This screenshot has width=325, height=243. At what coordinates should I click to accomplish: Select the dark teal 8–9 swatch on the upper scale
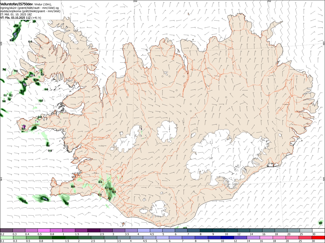[x=206, y=230]
